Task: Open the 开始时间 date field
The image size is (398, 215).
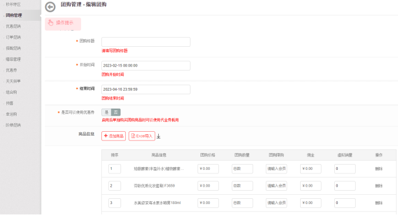Action: click(x=146, y=65)
